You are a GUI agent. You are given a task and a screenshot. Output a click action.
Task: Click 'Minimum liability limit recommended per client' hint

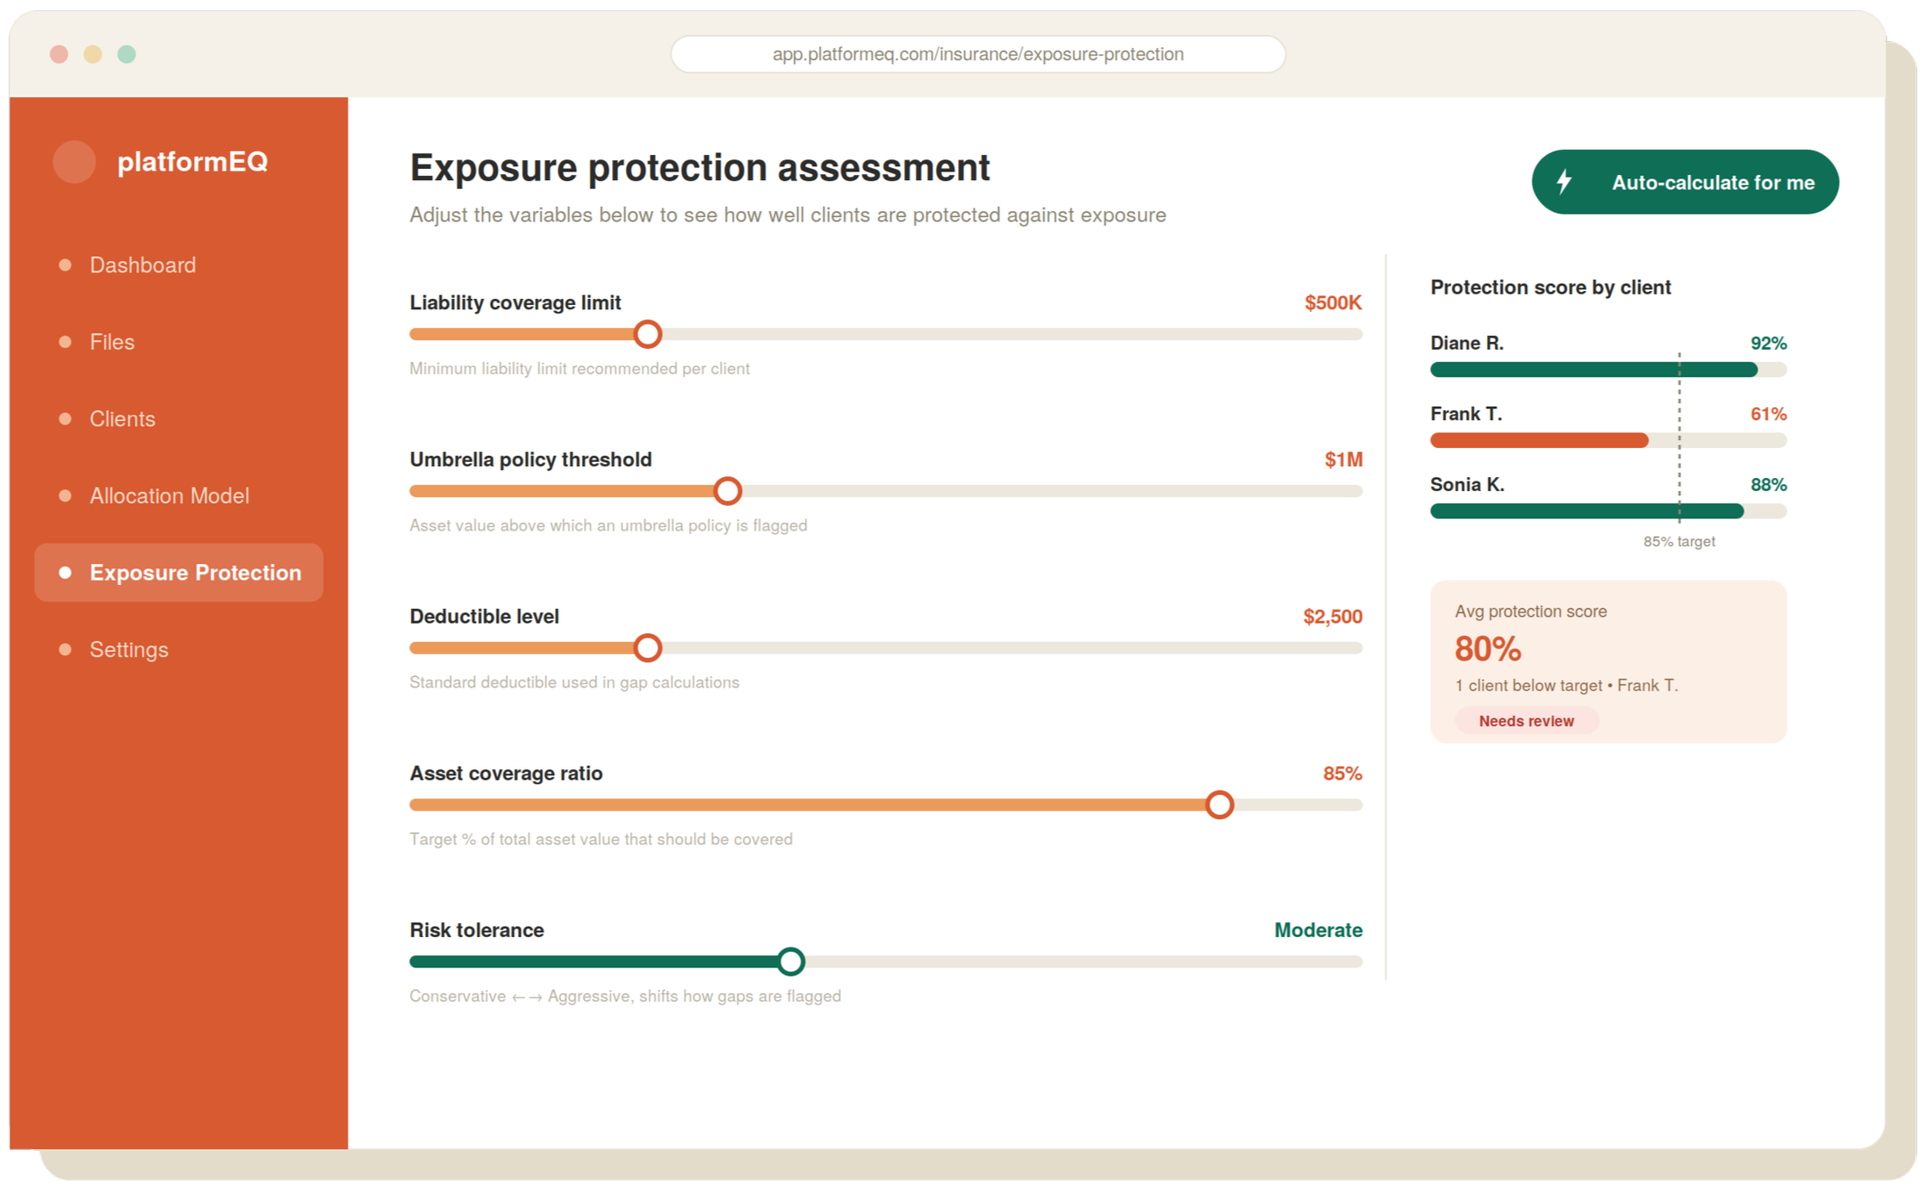tap(579, 369)
